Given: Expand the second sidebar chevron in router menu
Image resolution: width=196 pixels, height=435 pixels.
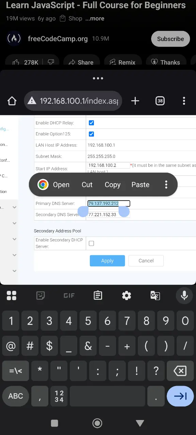Looking at the screenshot, I should click(x=14, y=223).
